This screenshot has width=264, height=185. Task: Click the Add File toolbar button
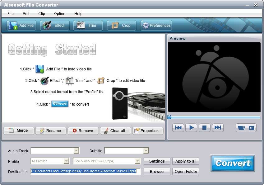point(21,26)
